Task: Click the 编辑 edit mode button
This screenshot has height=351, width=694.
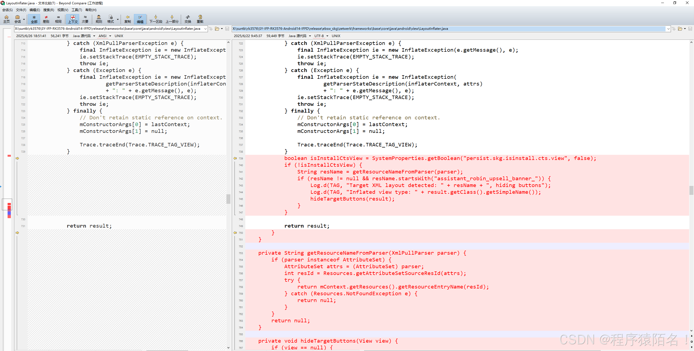Action: [x=140, y=19]
